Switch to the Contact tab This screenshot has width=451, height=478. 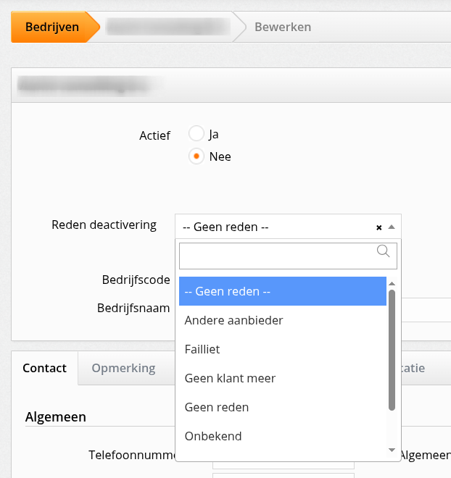pos(45,368)
